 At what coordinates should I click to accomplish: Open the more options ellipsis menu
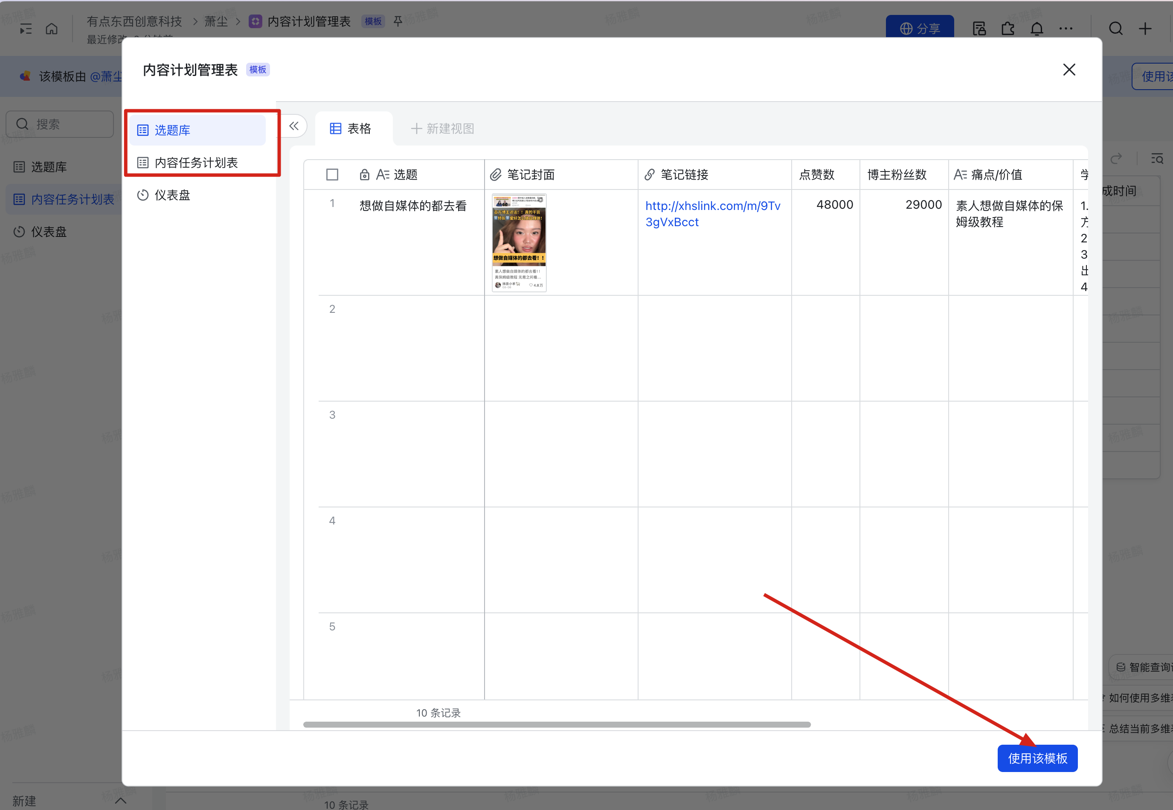pos(1066,29)
